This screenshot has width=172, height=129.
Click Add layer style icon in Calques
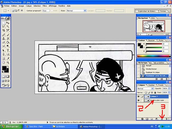click(x=142, y=119)
